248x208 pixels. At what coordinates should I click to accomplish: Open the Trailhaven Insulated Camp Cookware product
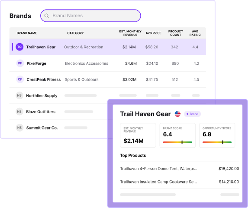[158, 182]
